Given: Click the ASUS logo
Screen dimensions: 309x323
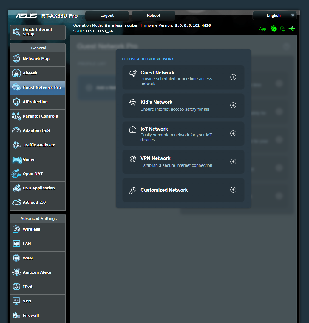Looking at the screenshot, I should (26, 16).
